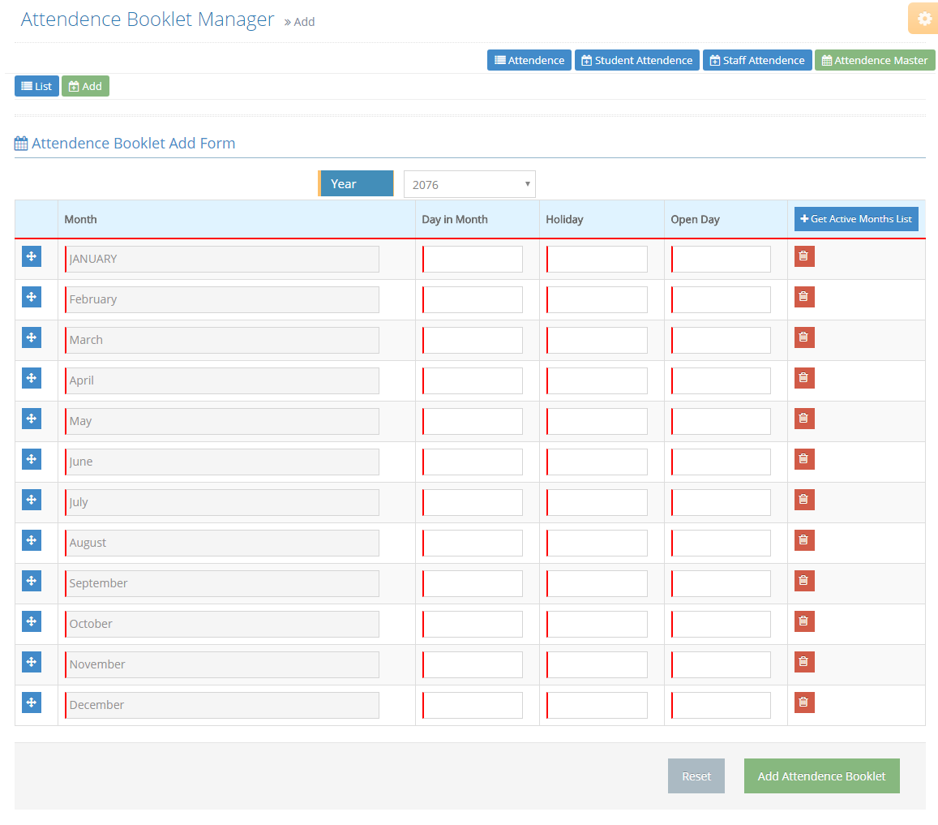
Task: Click the trash icon for March row
Action: click(803, 337)
